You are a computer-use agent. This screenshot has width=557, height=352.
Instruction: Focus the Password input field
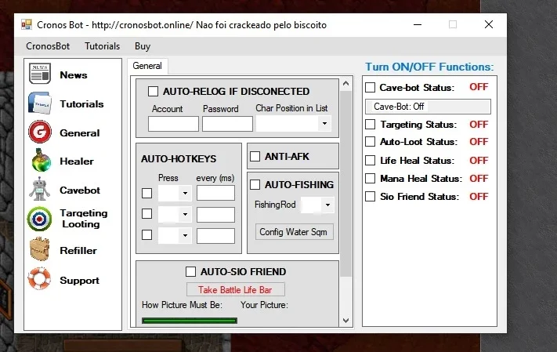point(228,124)
